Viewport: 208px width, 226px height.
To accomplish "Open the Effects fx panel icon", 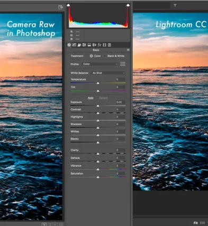I will click(100, 45).
